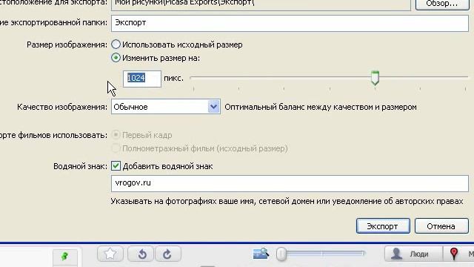The width and height of the screenshot is (474, 267).
Task: Mark photo with the star button
Action: 110,254
